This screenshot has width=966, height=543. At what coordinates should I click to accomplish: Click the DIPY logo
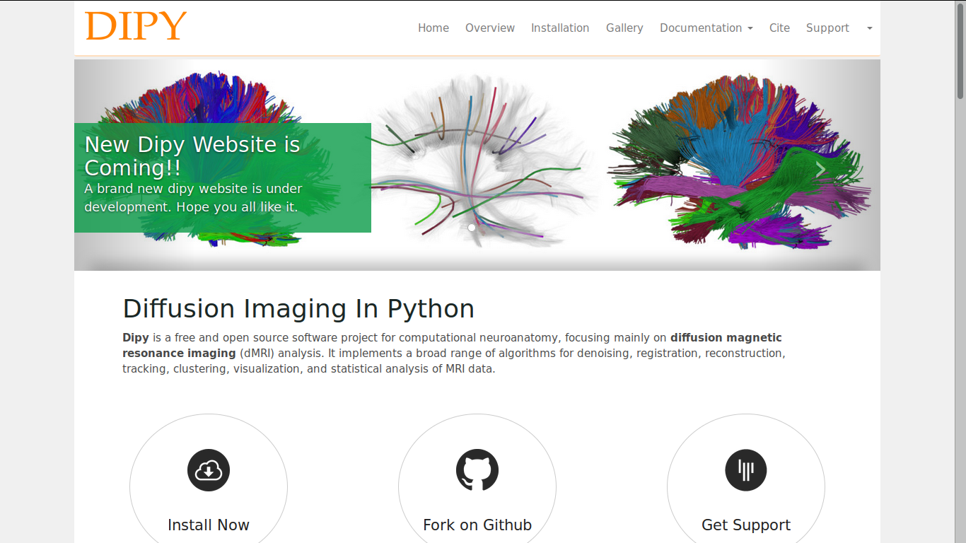tap(136, 26)
